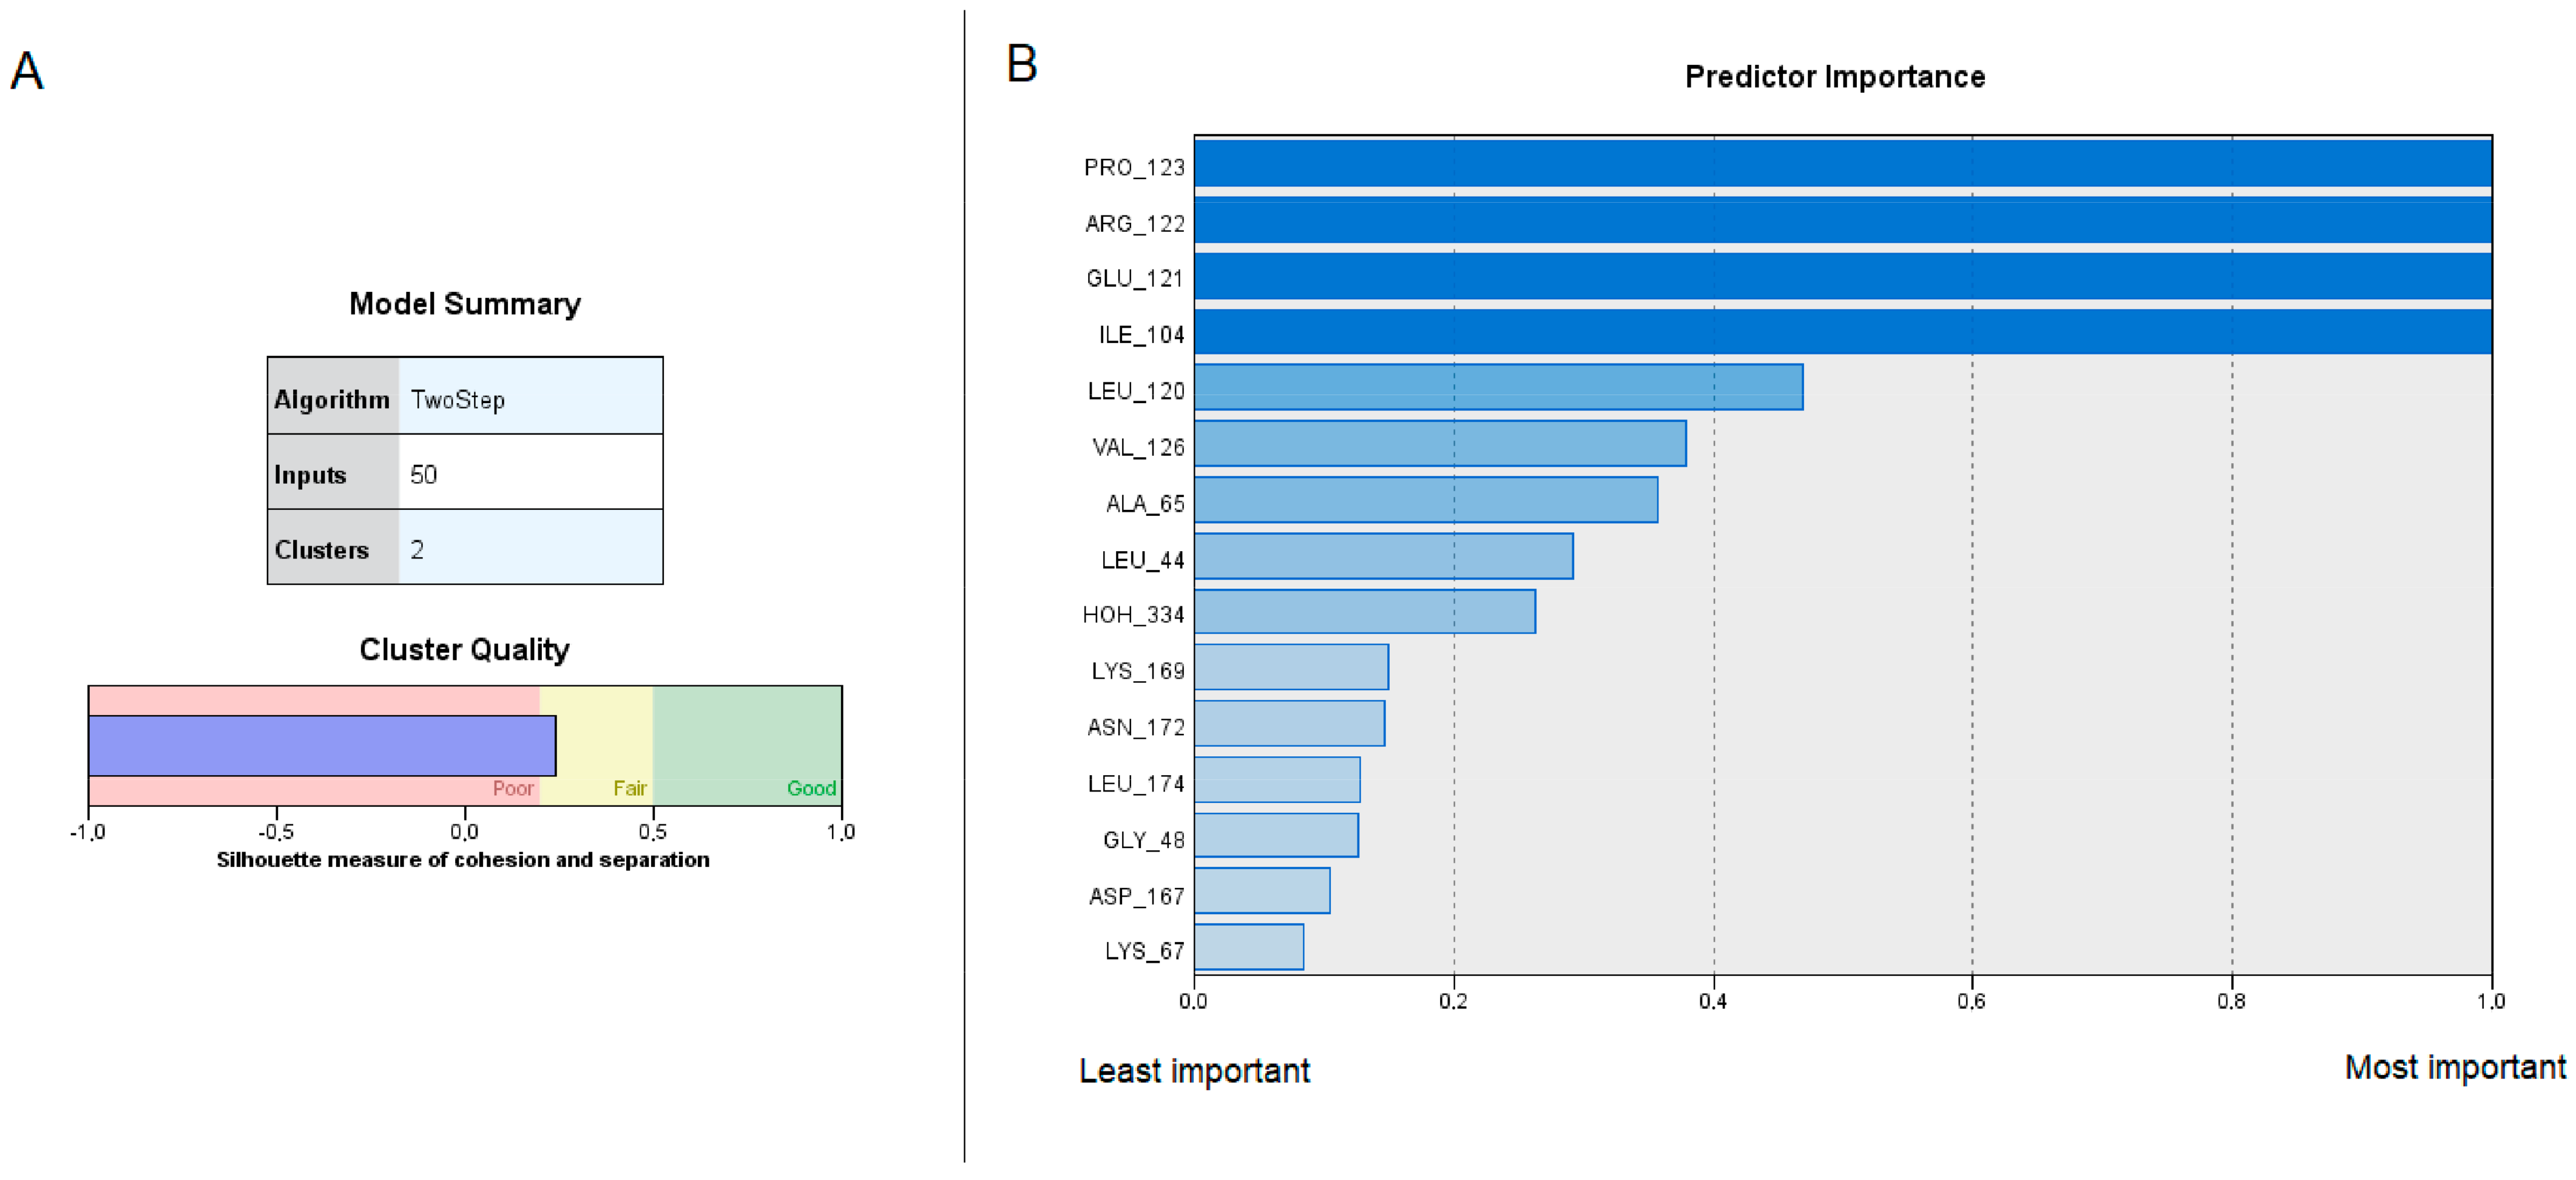Screen dimensions: 2576x1180
Task: Select the ALA_65 predictor bar
Action: click(x=1426, y=500)
